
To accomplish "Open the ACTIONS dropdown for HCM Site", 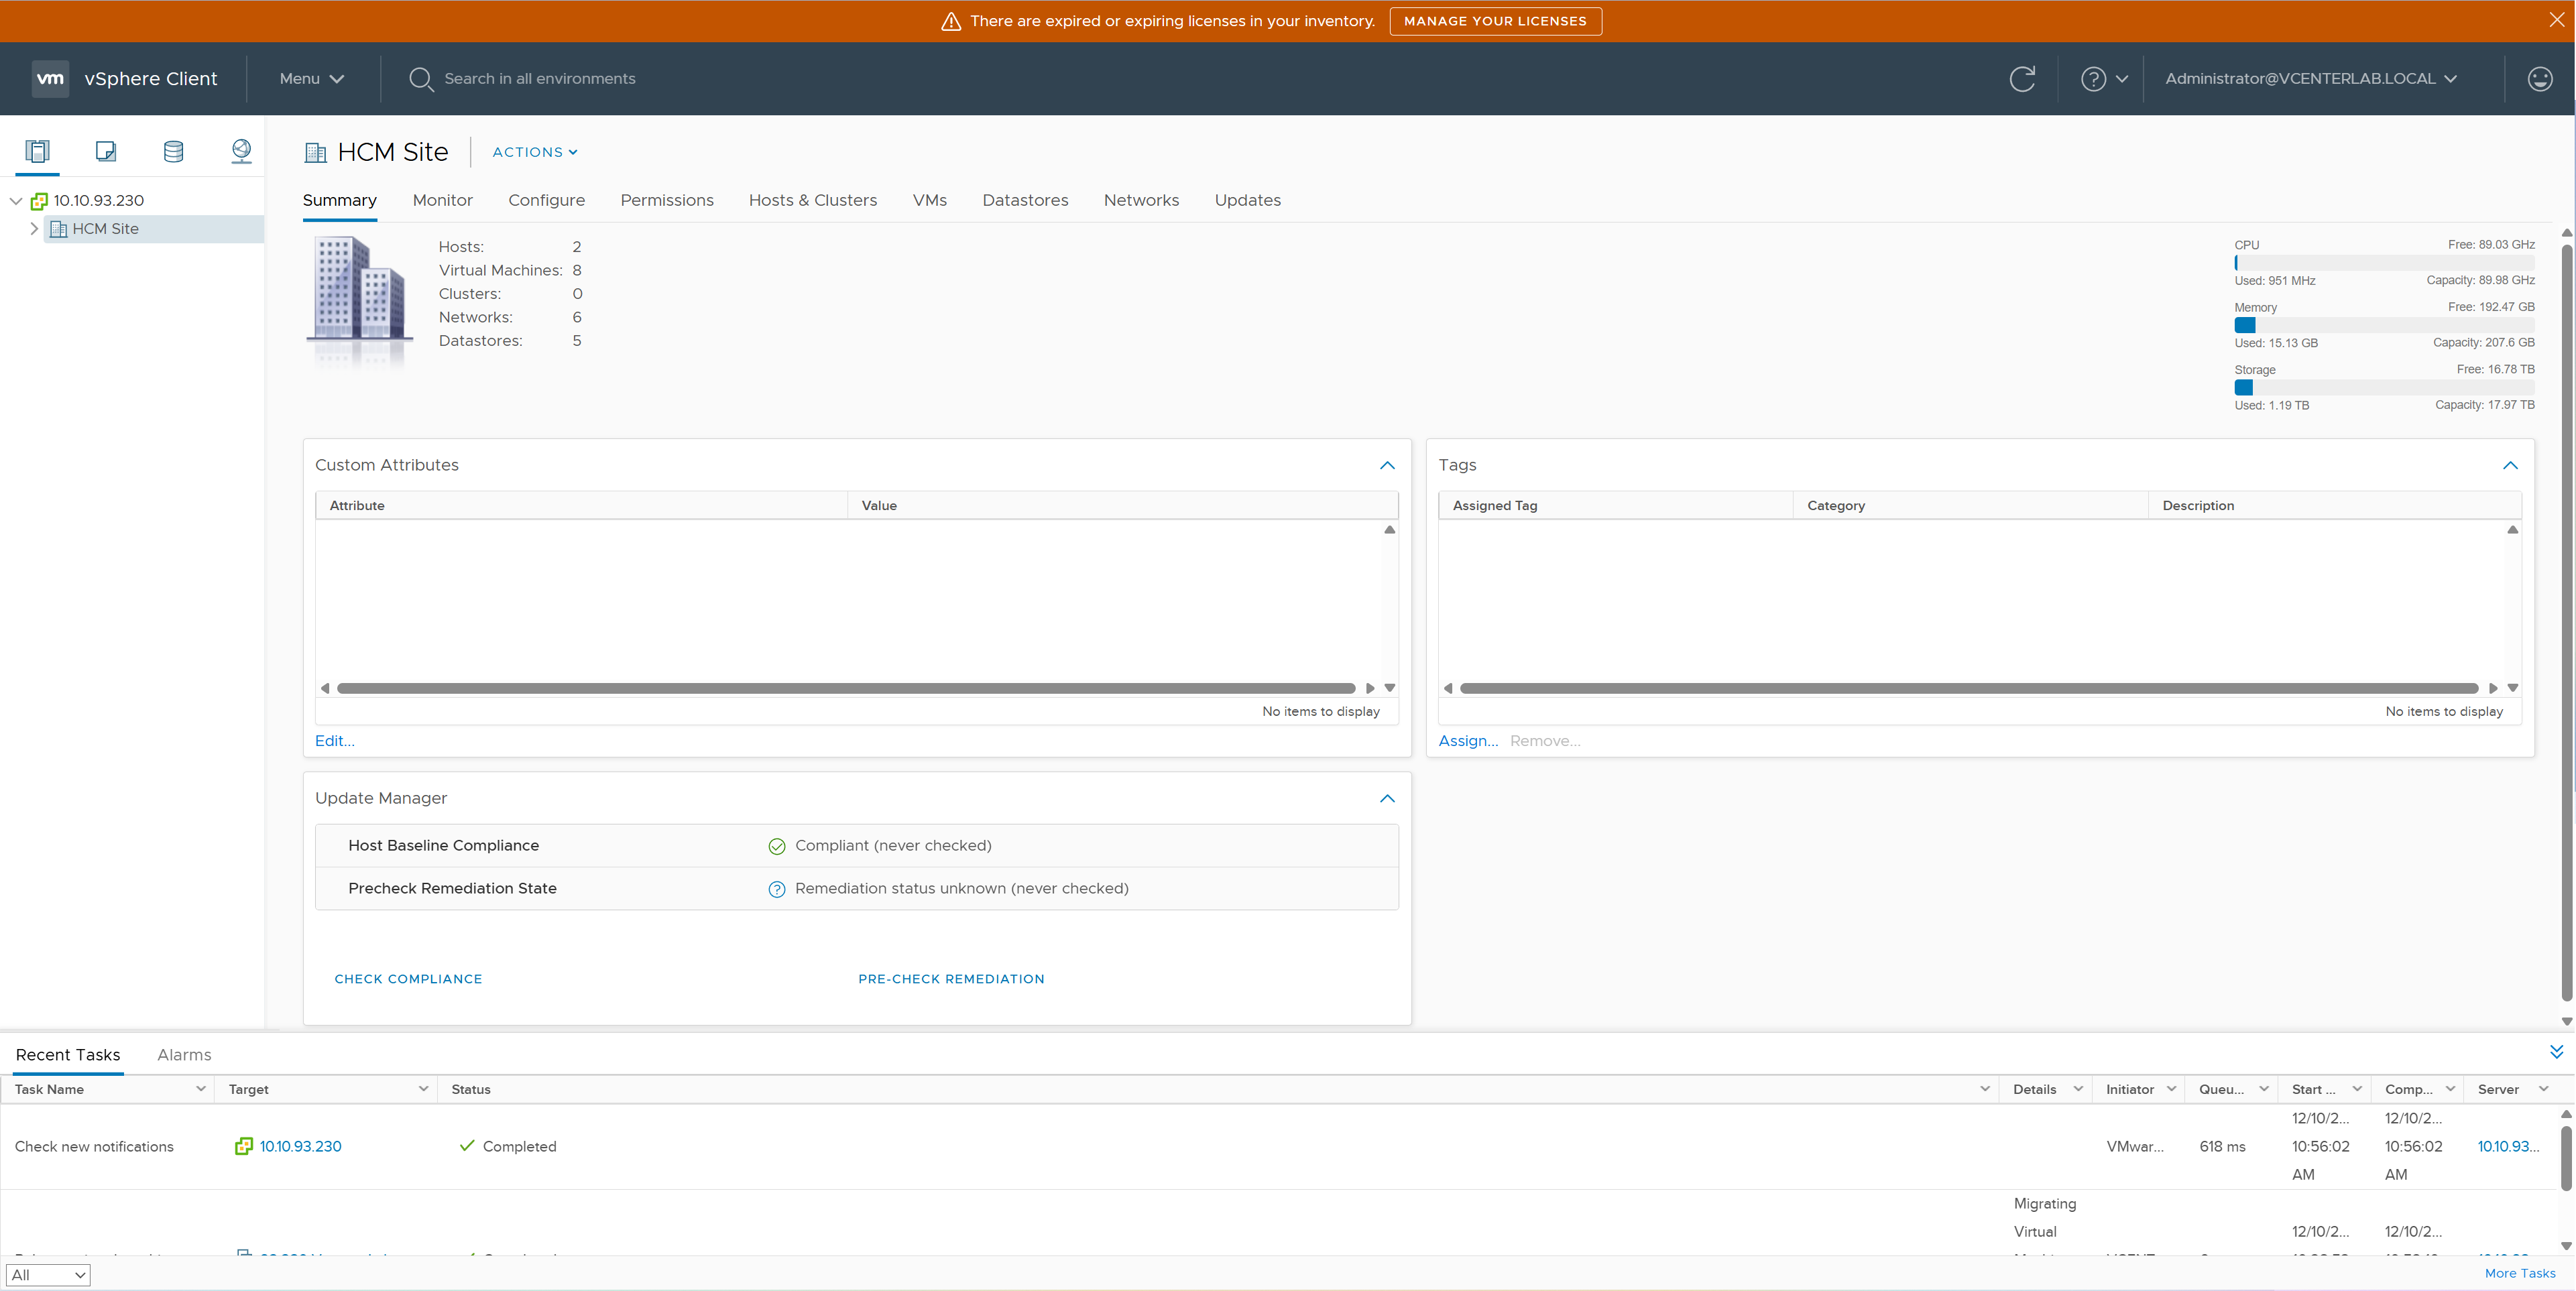I will [534, 152].
